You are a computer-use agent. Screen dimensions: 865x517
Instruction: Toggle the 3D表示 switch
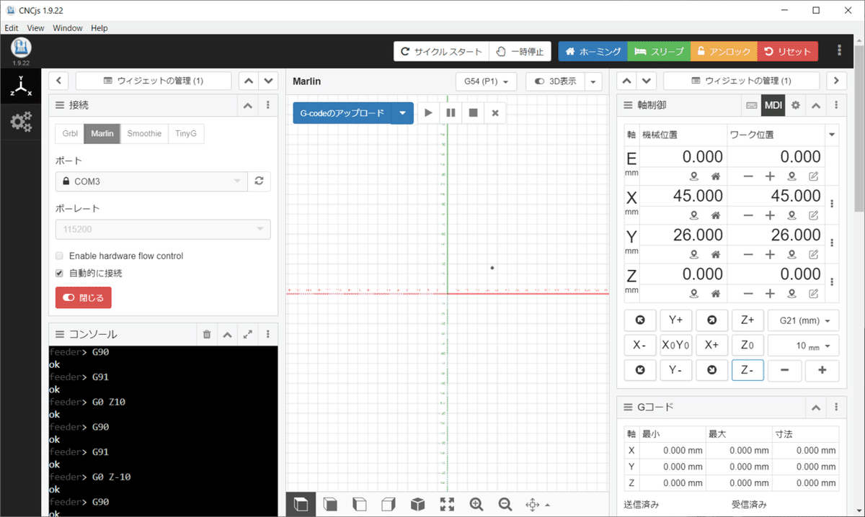point(555,81)
